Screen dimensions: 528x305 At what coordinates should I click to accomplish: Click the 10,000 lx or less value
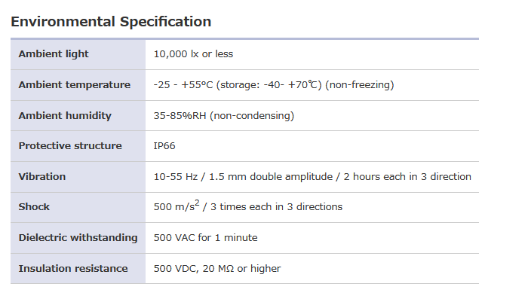click(x=193, y=53)
